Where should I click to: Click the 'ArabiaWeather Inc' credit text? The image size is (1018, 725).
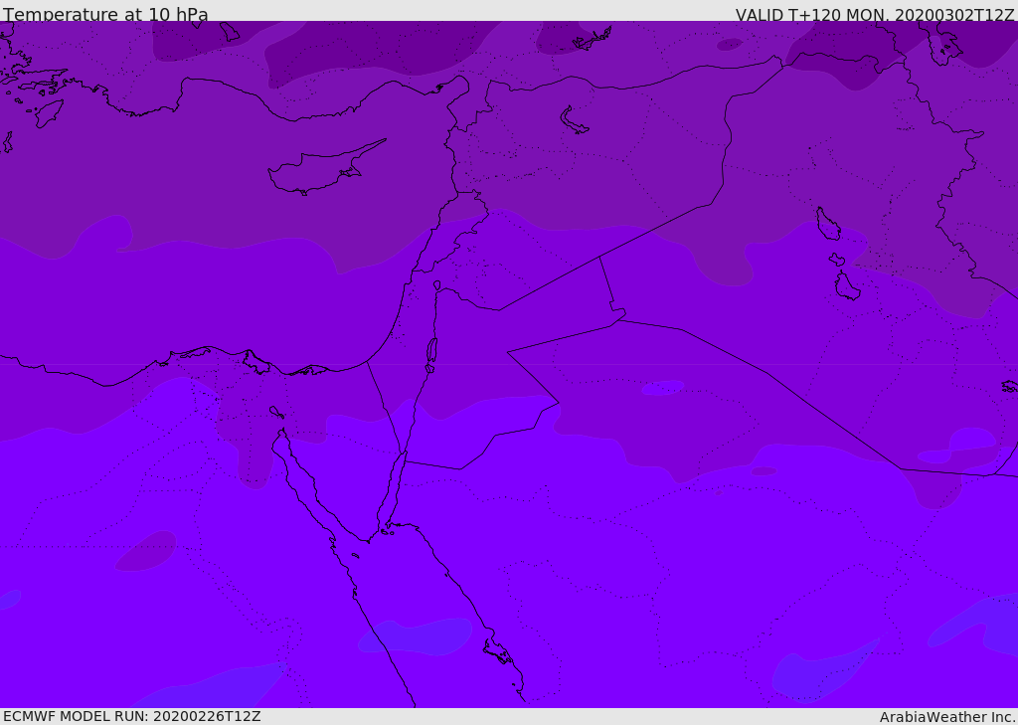tap(946, 717)
